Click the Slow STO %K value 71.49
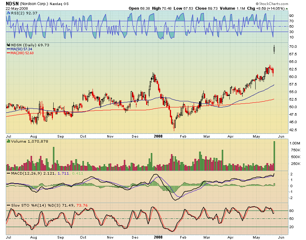306x240 pixels. click(x=68, y=205)
